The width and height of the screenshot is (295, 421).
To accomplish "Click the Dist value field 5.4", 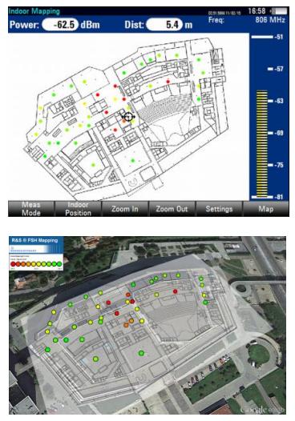I will pyautogui.click(x=164, y=25).
